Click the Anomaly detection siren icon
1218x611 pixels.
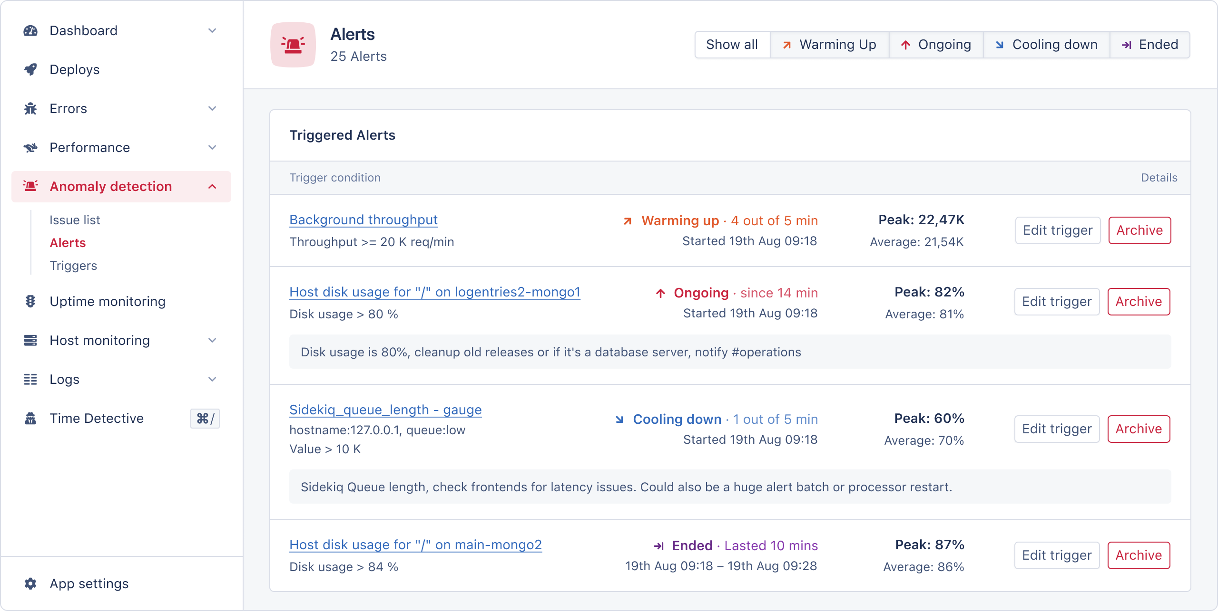pos(30,186)
